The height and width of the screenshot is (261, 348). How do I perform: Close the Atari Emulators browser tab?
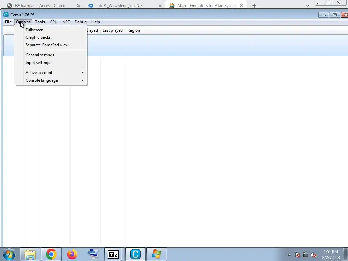241,6
